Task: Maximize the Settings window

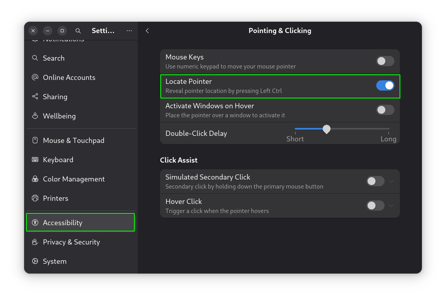Action: click(62, 31)
